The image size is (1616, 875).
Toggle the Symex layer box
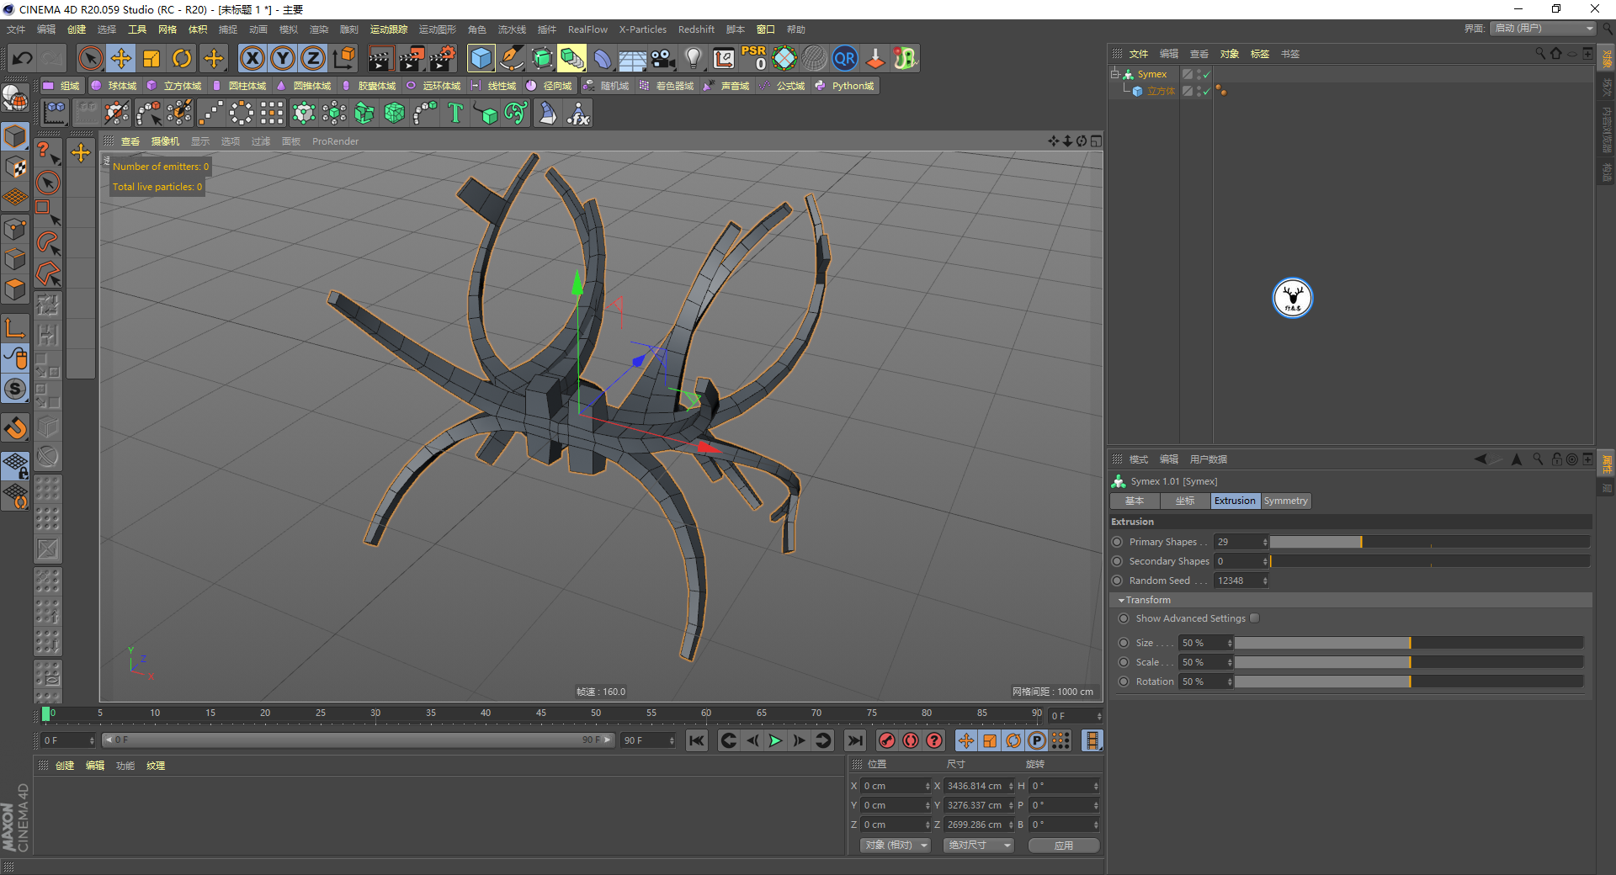[x=1187, y=74]
